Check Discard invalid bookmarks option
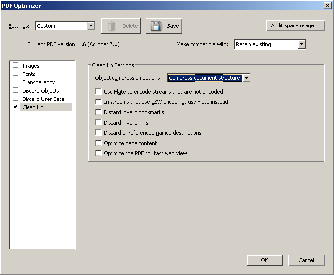This screenshot has width=334, height=275. point(98,112)
